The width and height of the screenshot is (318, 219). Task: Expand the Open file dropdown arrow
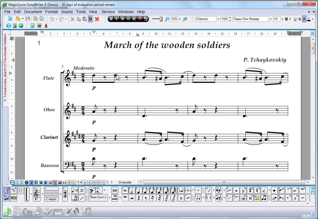click(x=23, y=19)
